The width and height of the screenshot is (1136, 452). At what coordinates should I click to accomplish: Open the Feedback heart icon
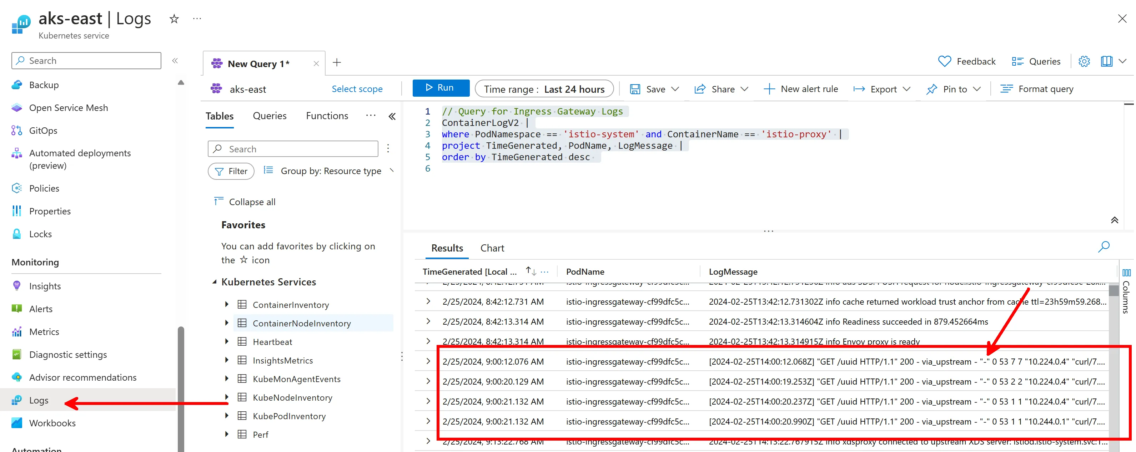(944, 61)
